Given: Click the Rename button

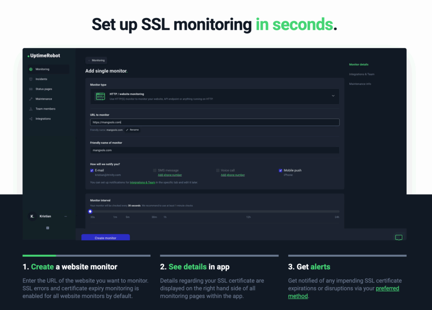Looking at the screenshot, I should 132,130.
